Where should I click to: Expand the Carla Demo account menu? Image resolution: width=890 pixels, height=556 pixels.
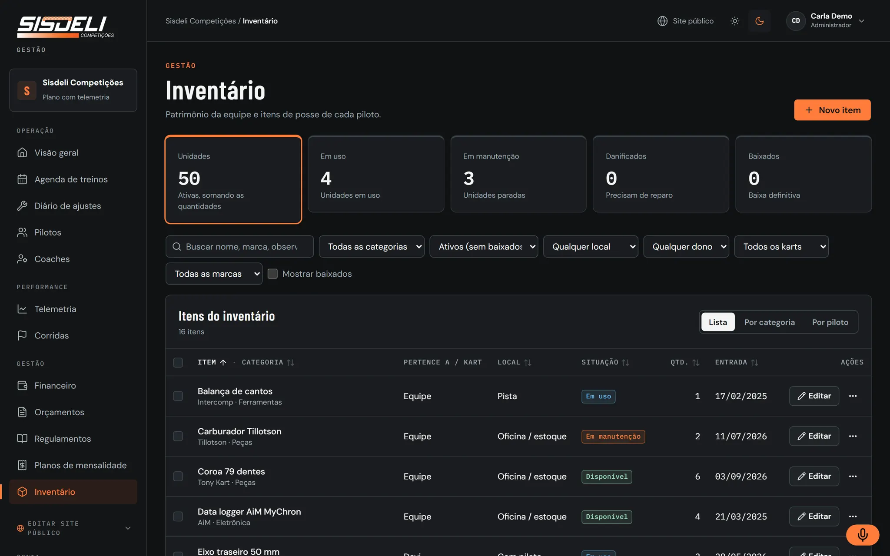click(x=826, y=21)
